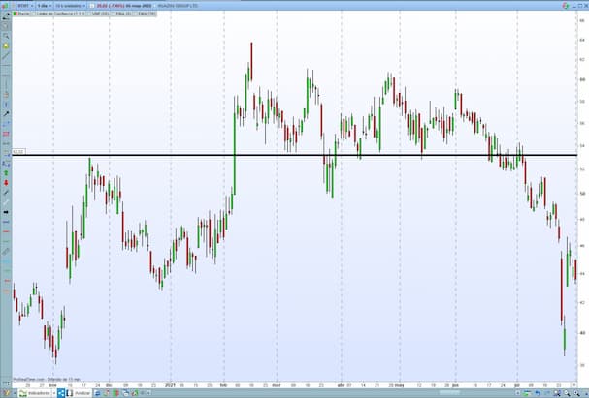This screenshot has height=398, width=589.
Task: Activate the magnifier zoom tool
Action: pyautogui.click(x=6, y=34)
